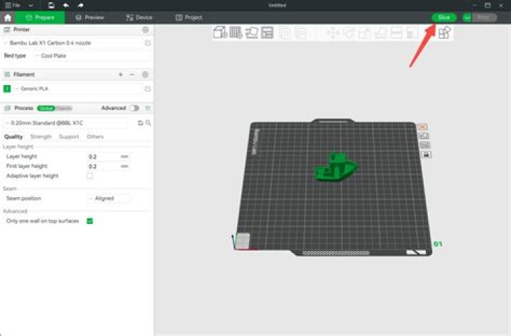Screen dimensions: 511x336
Task: Click compare presets icon beside Advanced
Action: click(148, 108)
